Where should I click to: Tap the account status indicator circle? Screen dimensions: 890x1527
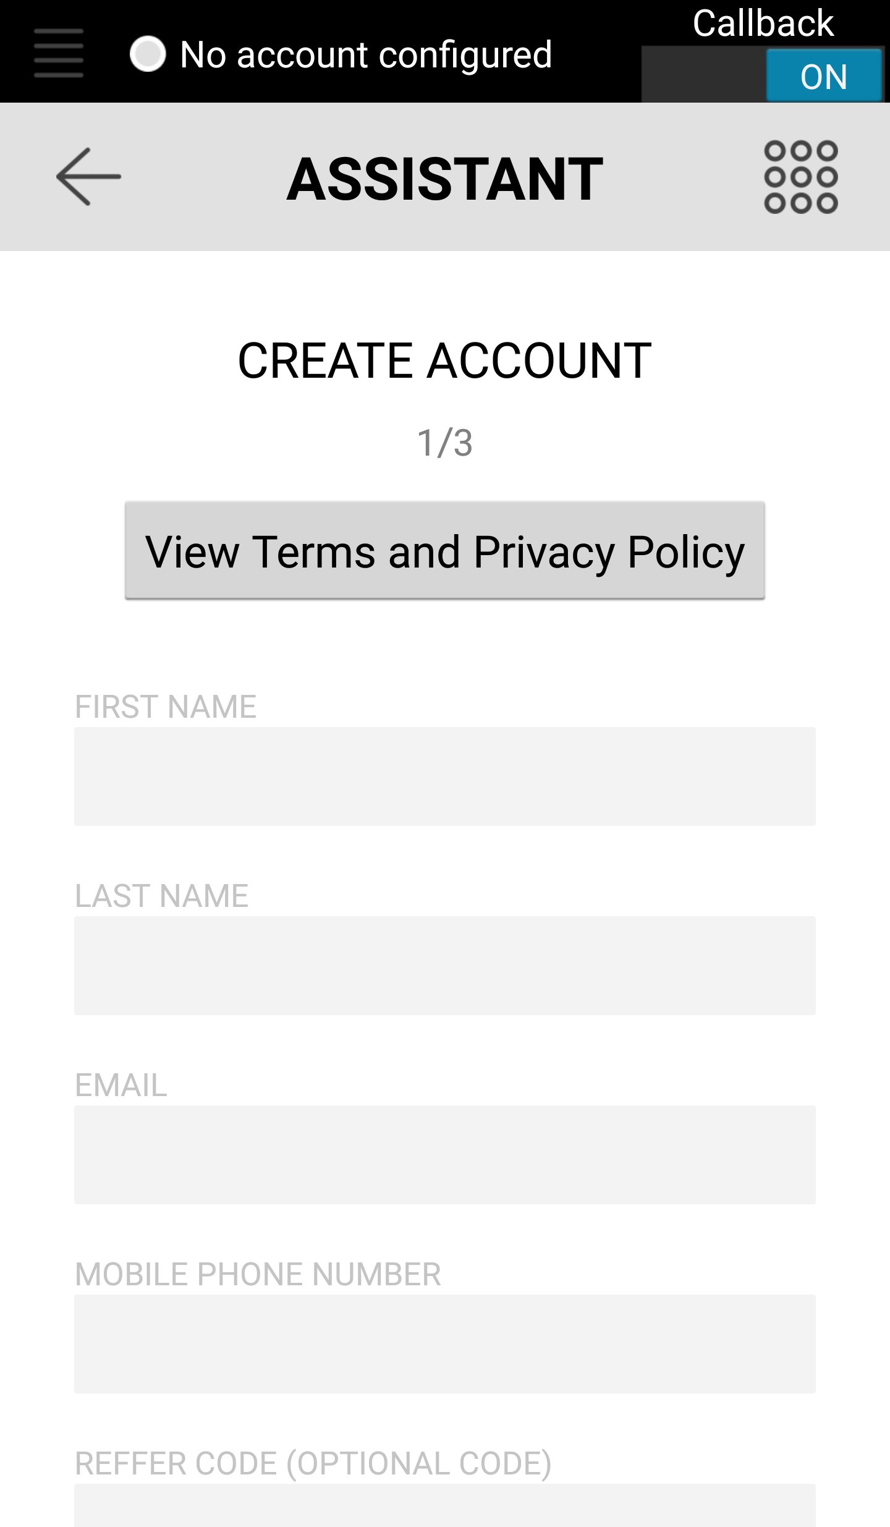(148, 54)
